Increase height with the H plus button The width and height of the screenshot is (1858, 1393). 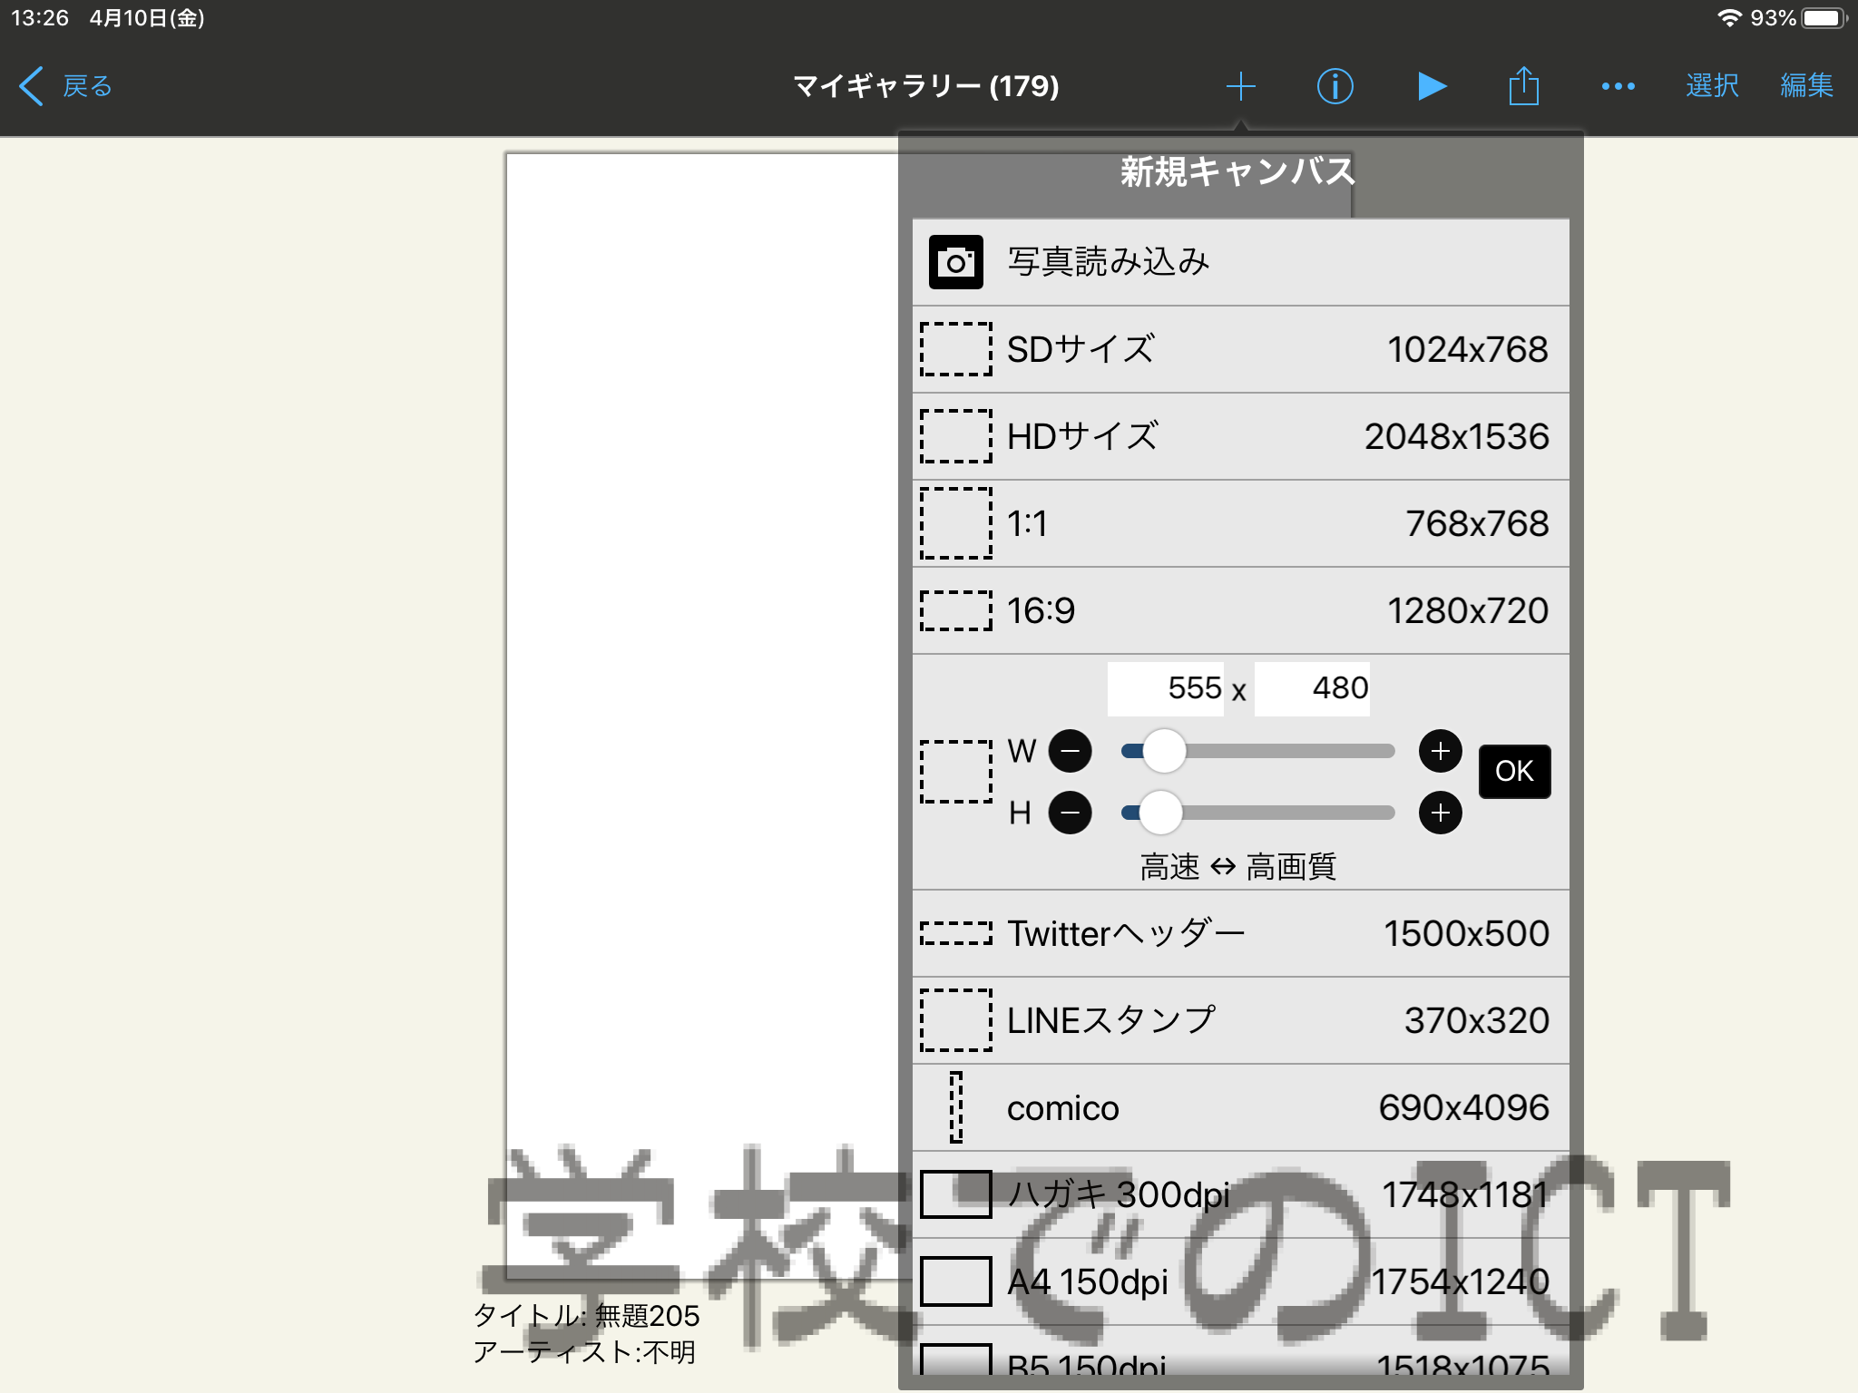tap(1440, 813)
